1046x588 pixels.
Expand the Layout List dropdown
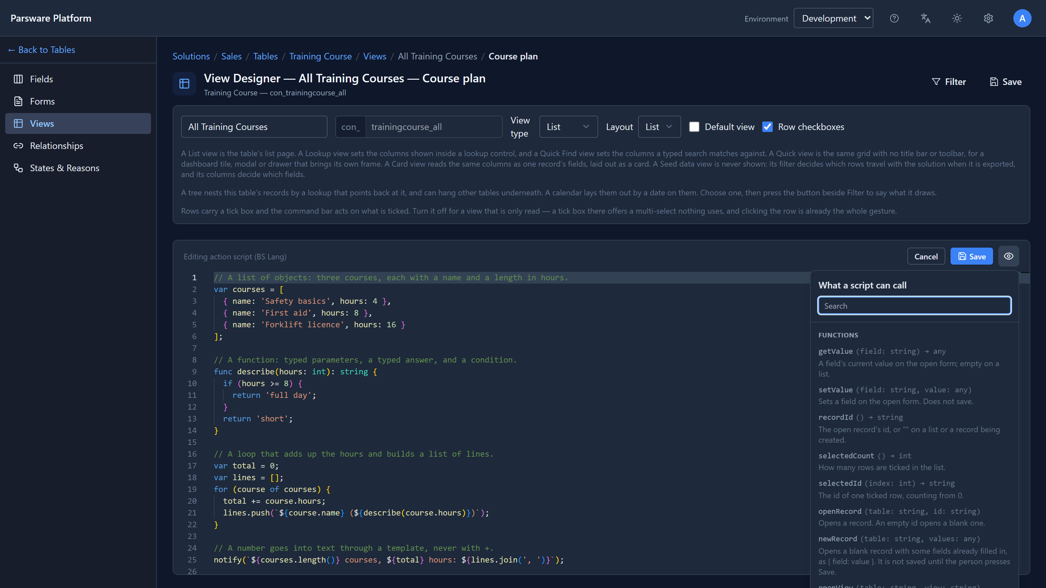pos(659,127)
